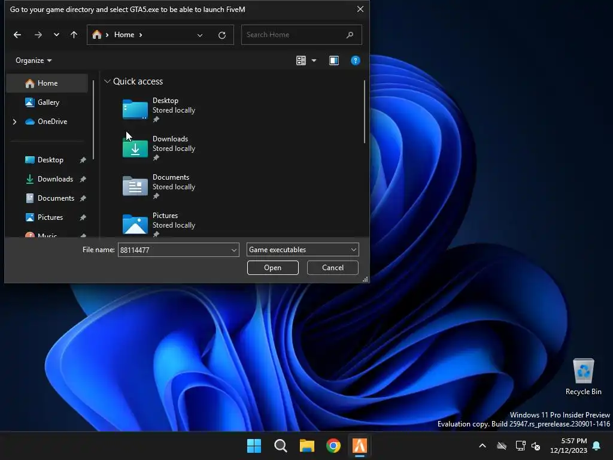
Task: Click the Cancel button
Action: (x=333, y=268)
